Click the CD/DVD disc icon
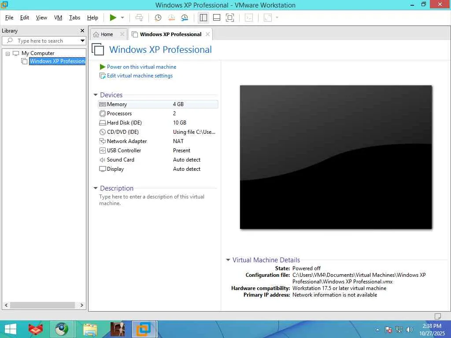451x338 pixels. (102, 132)
